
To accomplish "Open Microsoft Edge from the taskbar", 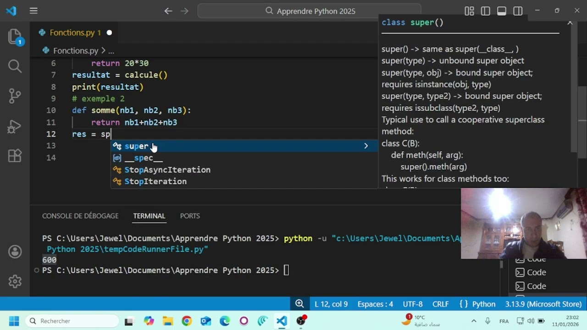I will pyautogui.click(x=224, y=321).
